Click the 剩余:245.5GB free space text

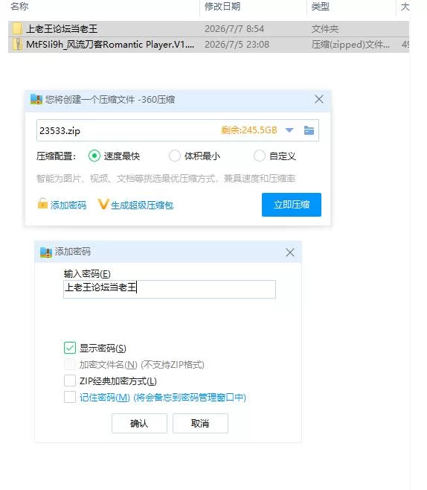pos(248,130)
